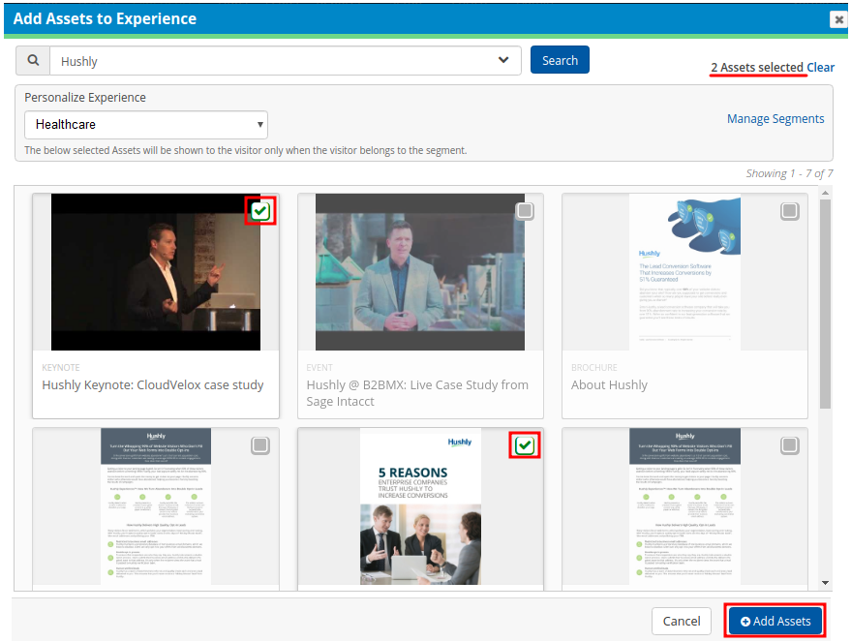
Task: Select the CloudVelox keynote video thumbnail
Action: click(x=156, y=272)
